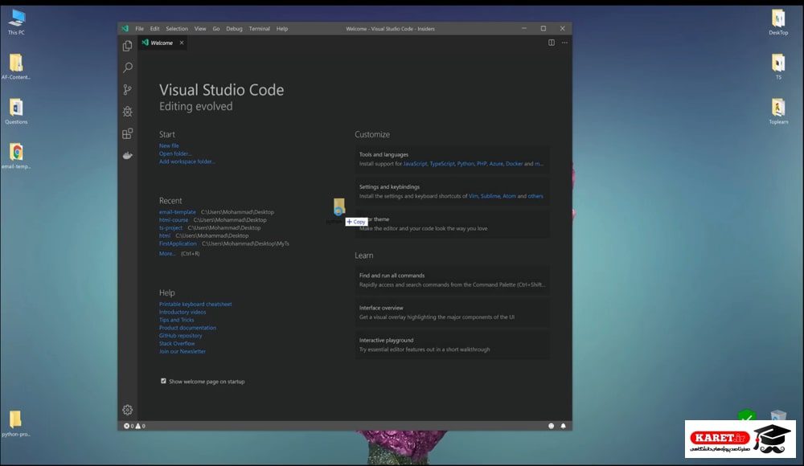Open Printable keyboard cheatsheet link
This screenshot has width=804, height=466.
click(x=195, y=304)
